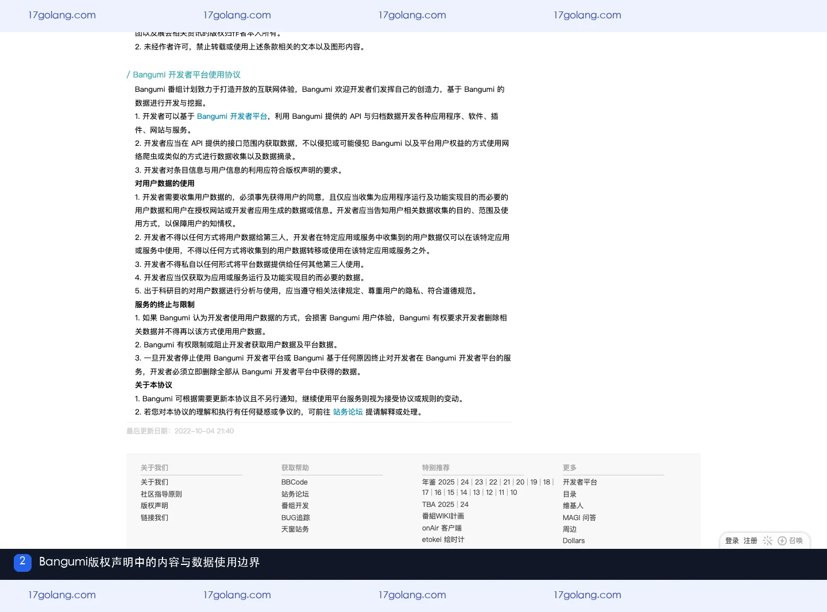Open 社区指导原则 in the footer
The width and height of the screenshot is (827, 612).
(x=161, y=494)
